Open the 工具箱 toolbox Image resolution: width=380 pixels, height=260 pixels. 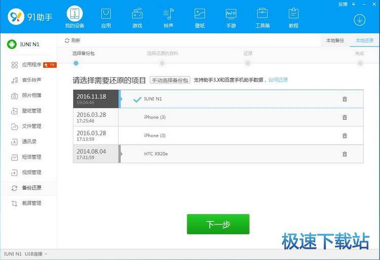coord(262,18)
